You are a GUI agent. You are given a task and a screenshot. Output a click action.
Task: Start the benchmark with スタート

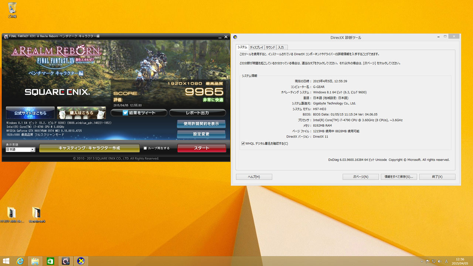click(x=202, y=148)
